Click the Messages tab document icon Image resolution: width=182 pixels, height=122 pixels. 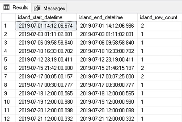point(37,8)
